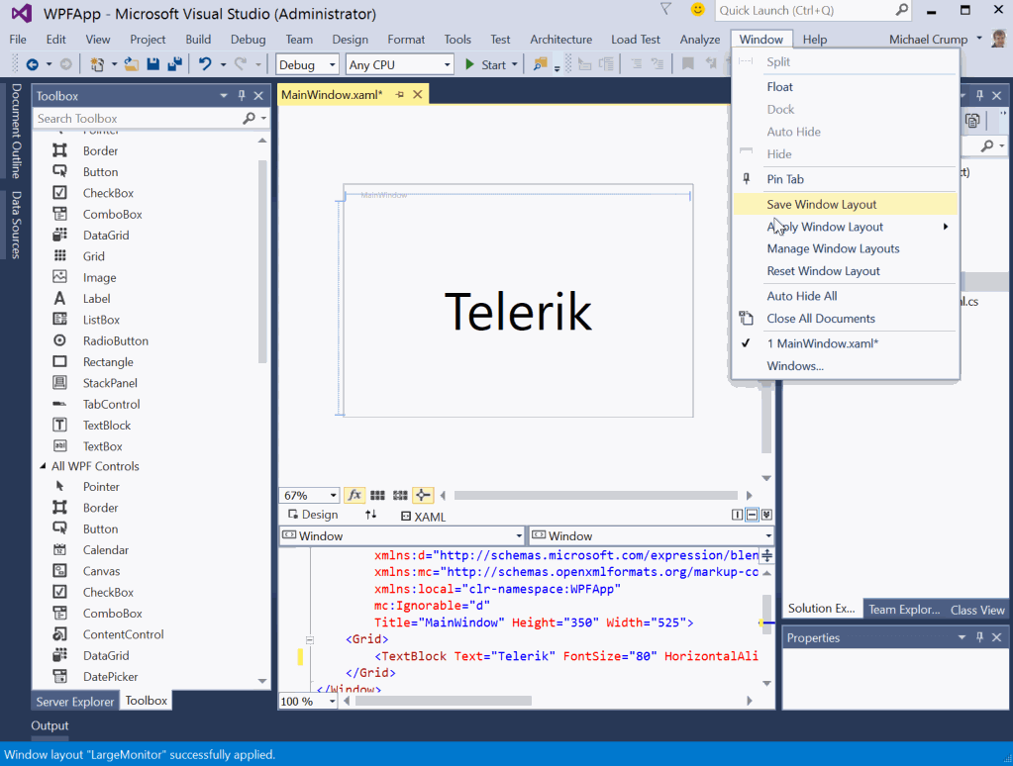Toggle snapping to gridlines
Image resolution: width=1013 pixels, height=766 pixels.
click(x=400, y=496)
